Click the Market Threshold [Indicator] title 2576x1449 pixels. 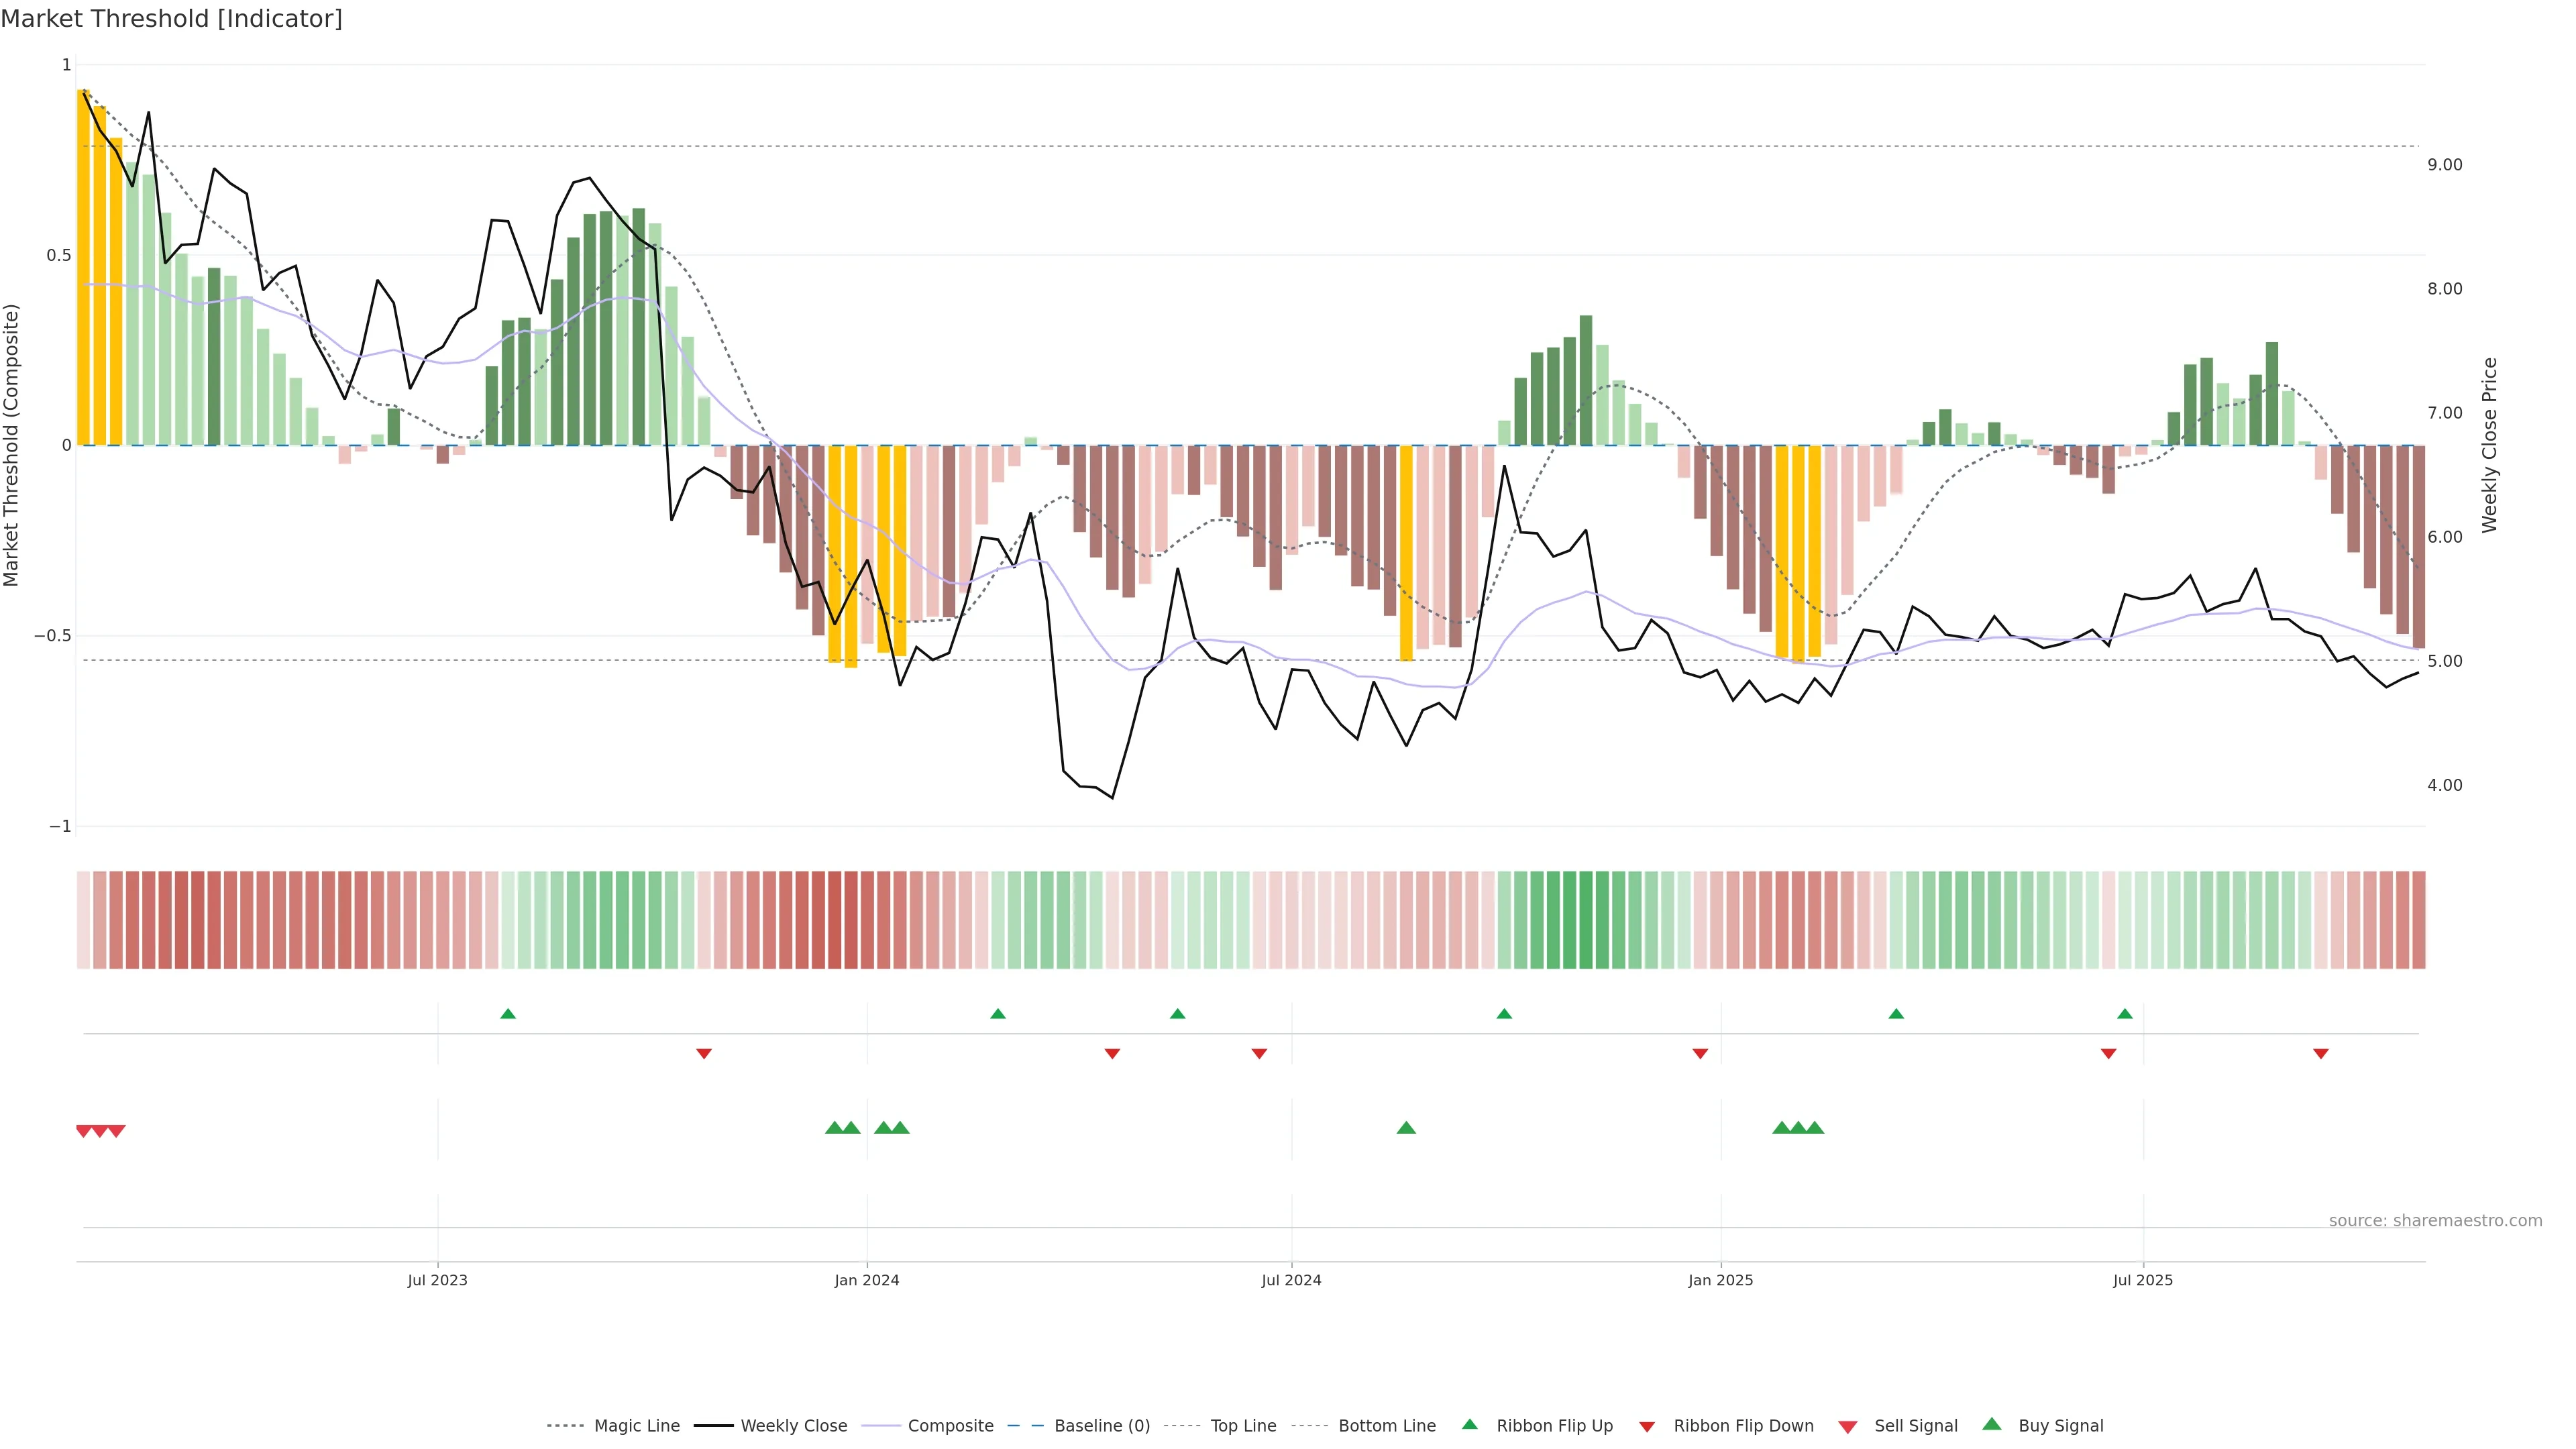(x=172, y=19)
